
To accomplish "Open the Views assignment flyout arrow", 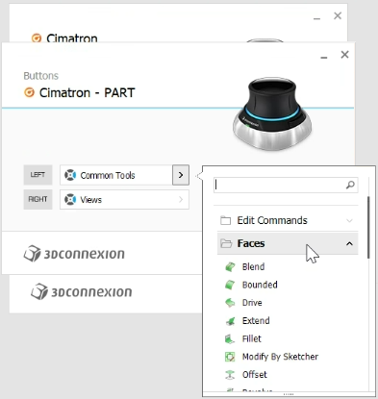I will (x=181, y=199).
